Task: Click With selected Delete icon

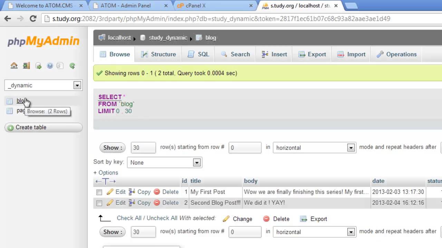Action: tap(266, 219)
